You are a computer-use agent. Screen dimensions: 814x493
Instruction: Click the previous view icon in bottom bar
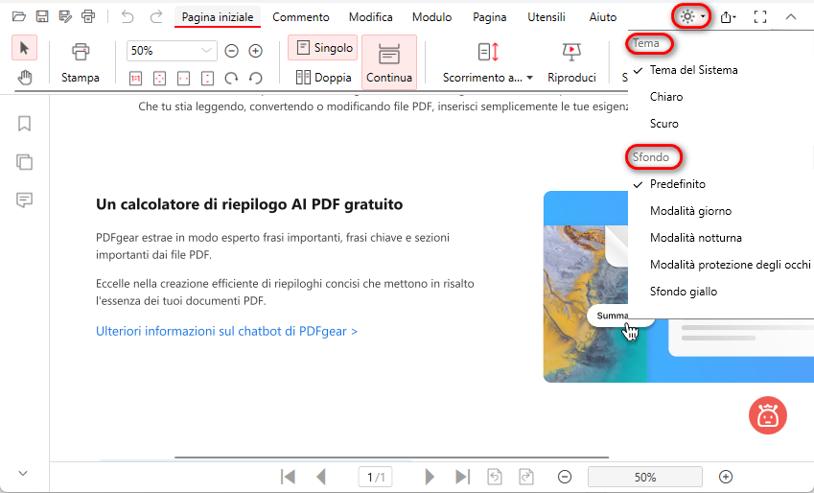click(x=495, y=477)
